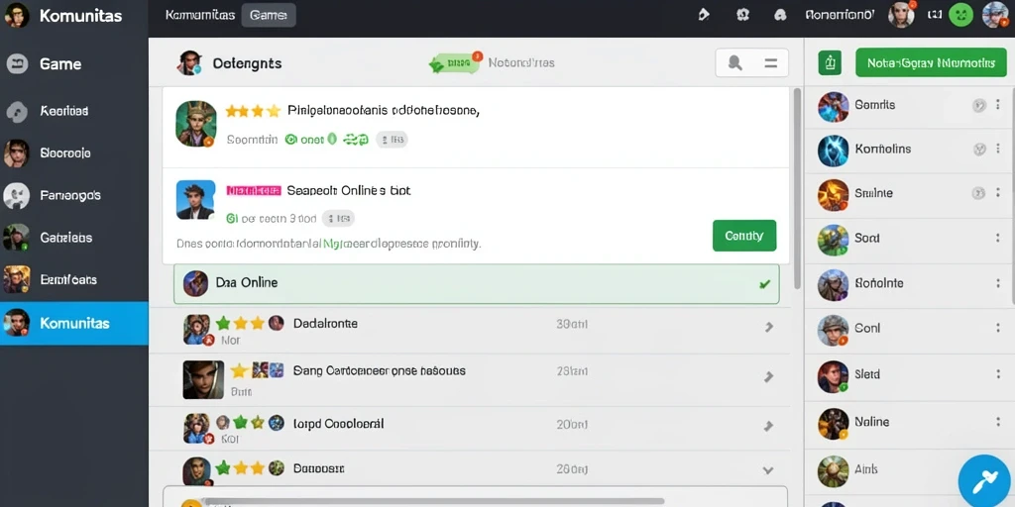Switch to the Game tab
Screen dimensions: 1015x507
[x=268, y=15]
